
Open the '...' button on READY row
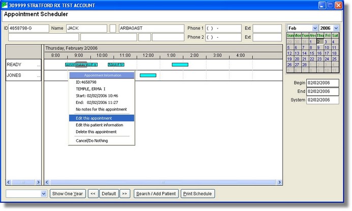coord(39,65)
